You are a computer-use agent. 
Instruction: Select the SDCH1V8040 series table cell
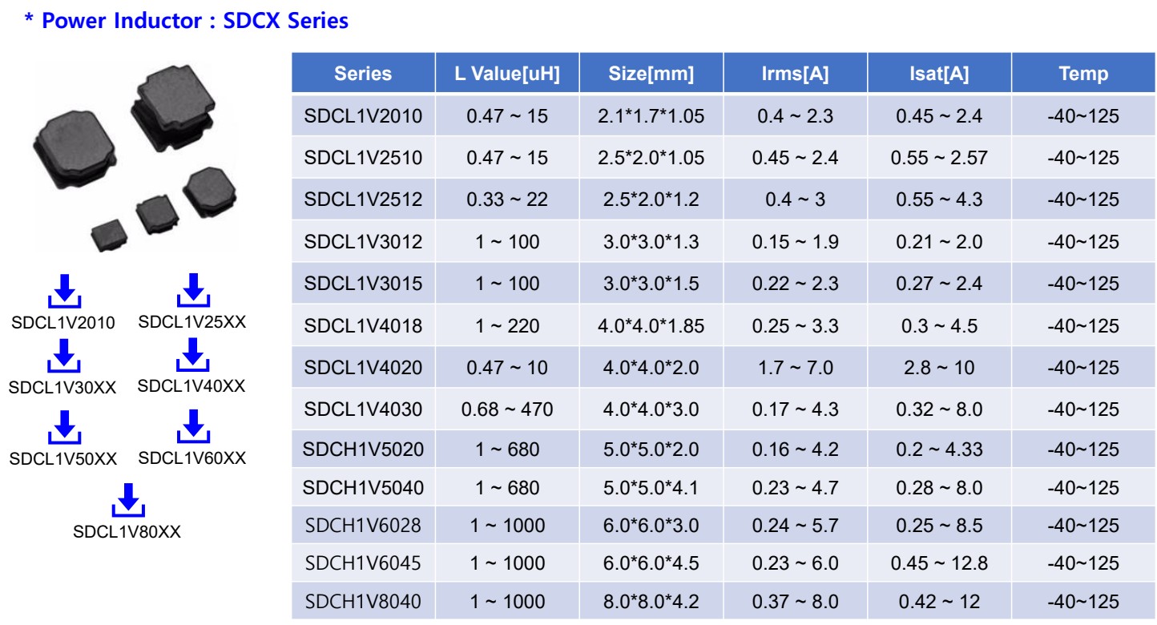pos(363,601)
